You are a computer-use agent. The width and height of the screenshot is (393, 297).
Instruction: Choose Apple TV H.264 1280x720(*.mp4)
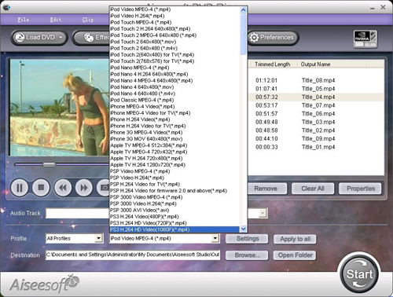pyautogui.click(x=174, y=165)
